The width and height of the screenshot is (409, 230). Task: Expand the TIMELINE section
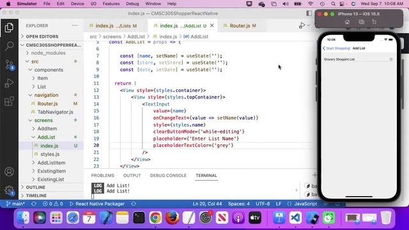[36, 195]
